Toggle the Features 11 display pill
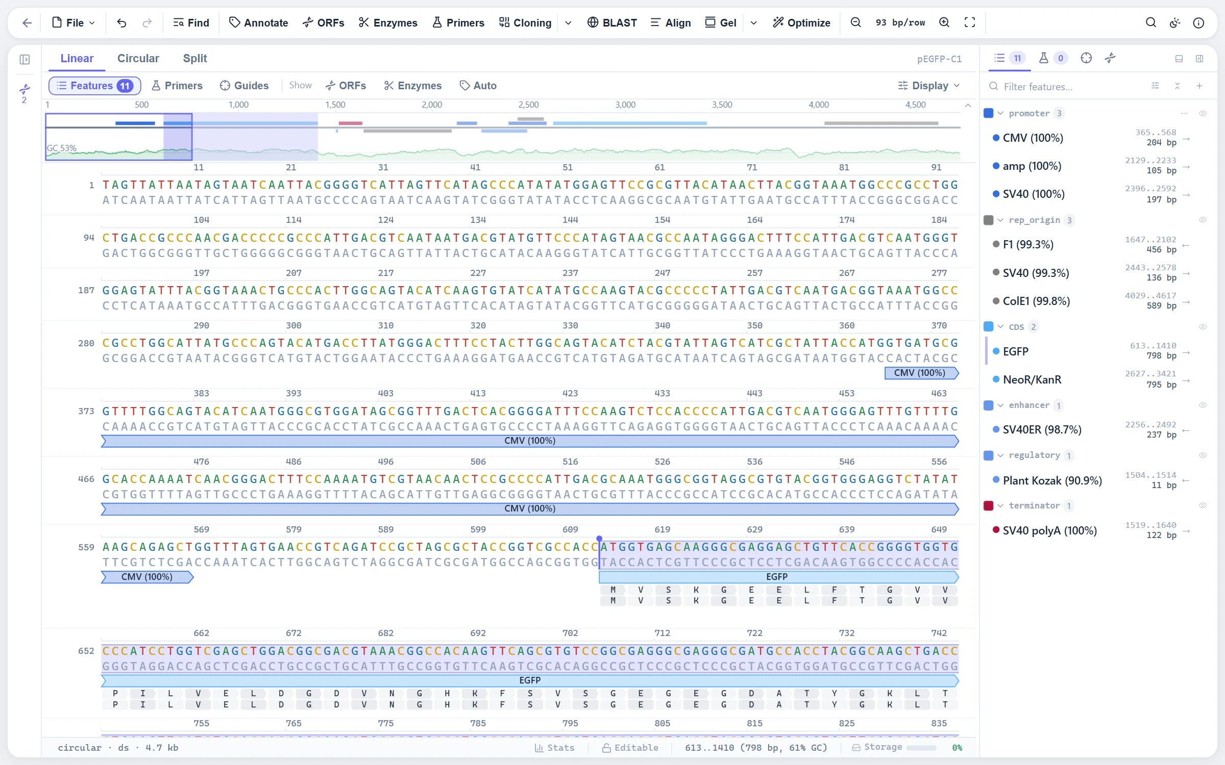This screenshot has height=765, width=1225. [94, 86]
